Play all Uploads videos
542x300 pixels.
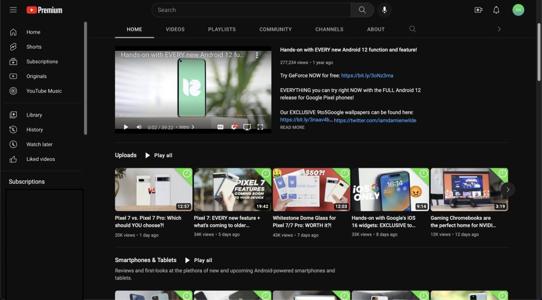pos(158,155)
